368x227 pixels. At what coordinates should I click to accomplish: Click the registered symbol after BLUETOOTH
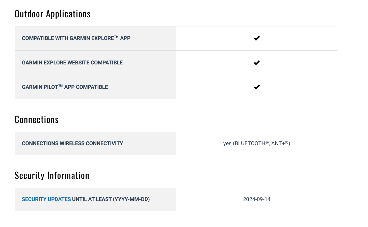[x=267, y=142]
